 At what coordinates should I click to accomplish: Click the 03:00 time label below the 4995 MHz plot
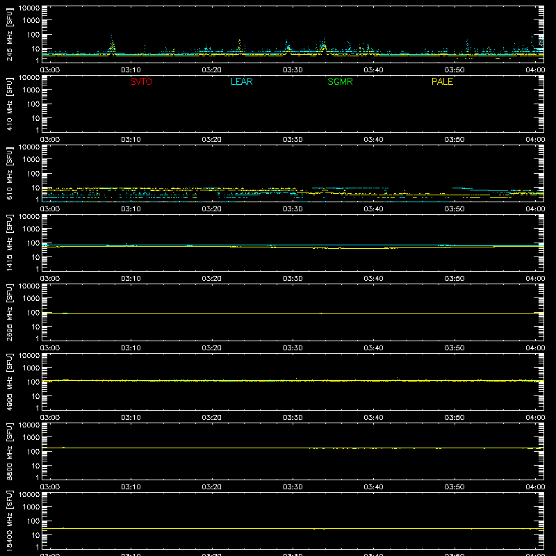click(50, 418)
